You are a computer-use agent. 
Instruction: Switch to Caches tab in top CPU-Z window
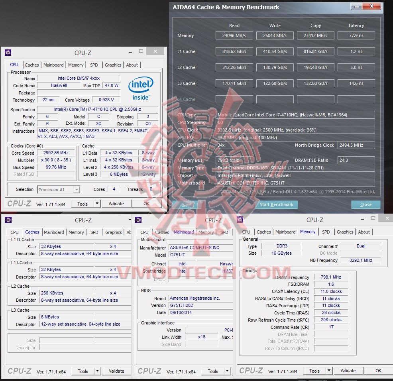[32, 65]
